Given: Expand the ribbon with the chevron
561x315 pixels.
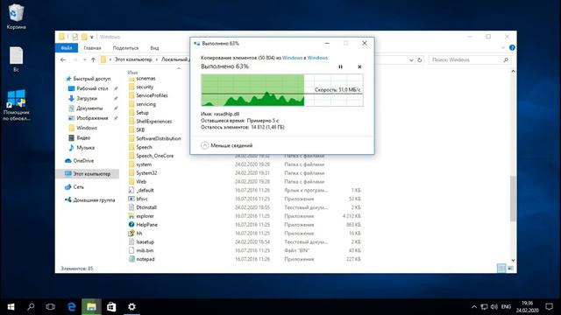Looking at the screenshot, I should (x=502, y=47).
